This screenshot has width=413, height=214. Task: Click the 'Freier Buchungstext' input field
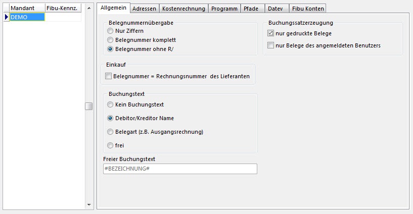(180, 169)
